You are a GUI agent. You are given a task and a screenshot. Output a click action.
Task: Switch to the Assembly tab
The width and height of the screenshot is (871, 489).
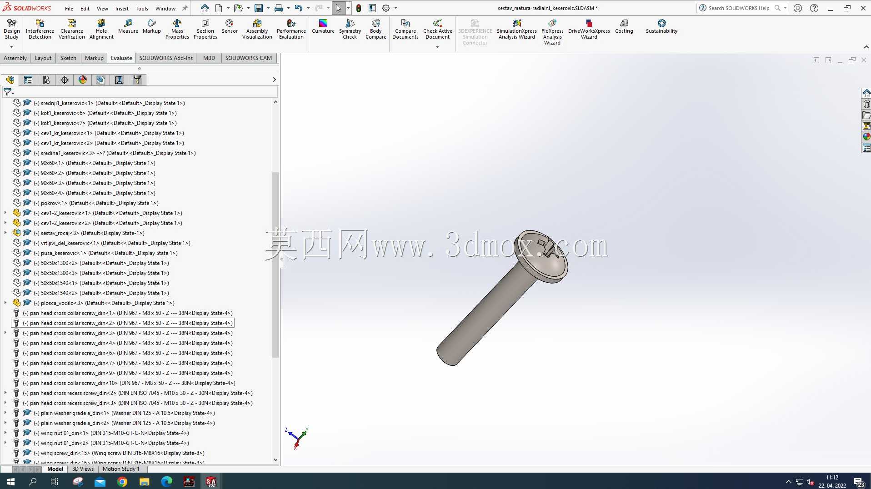coord(15,58)
